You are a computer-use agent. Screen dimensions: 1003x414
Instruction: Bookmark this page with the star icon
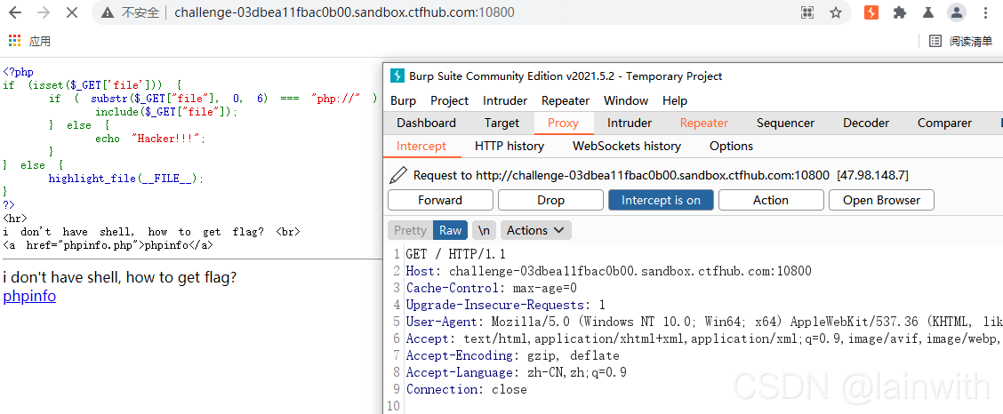click(836, 12)
